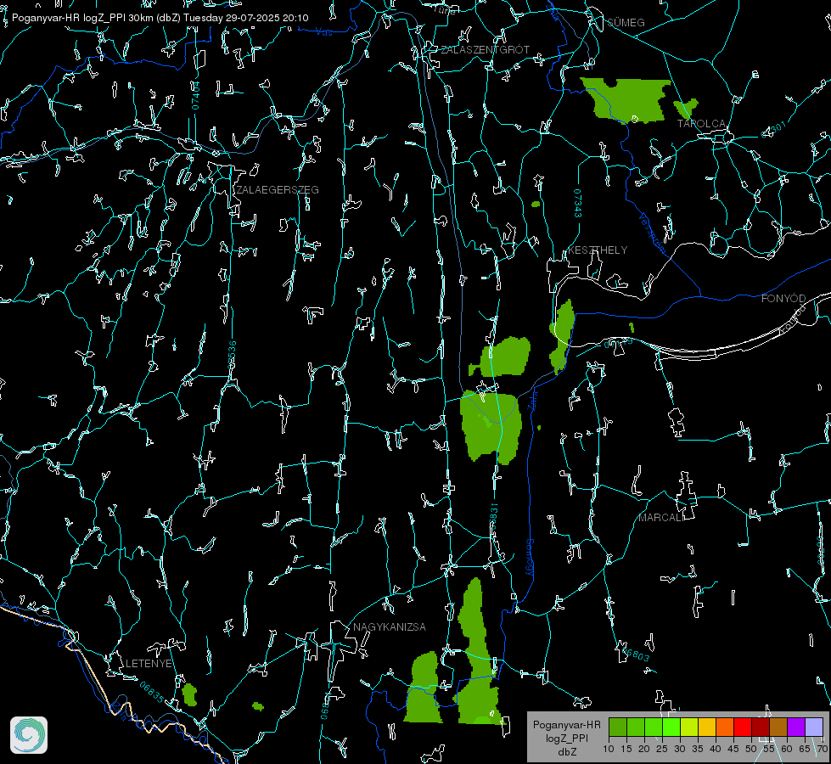Select road number 06835 label
This screenshot has width=831, height=764.
click(152, 693)
